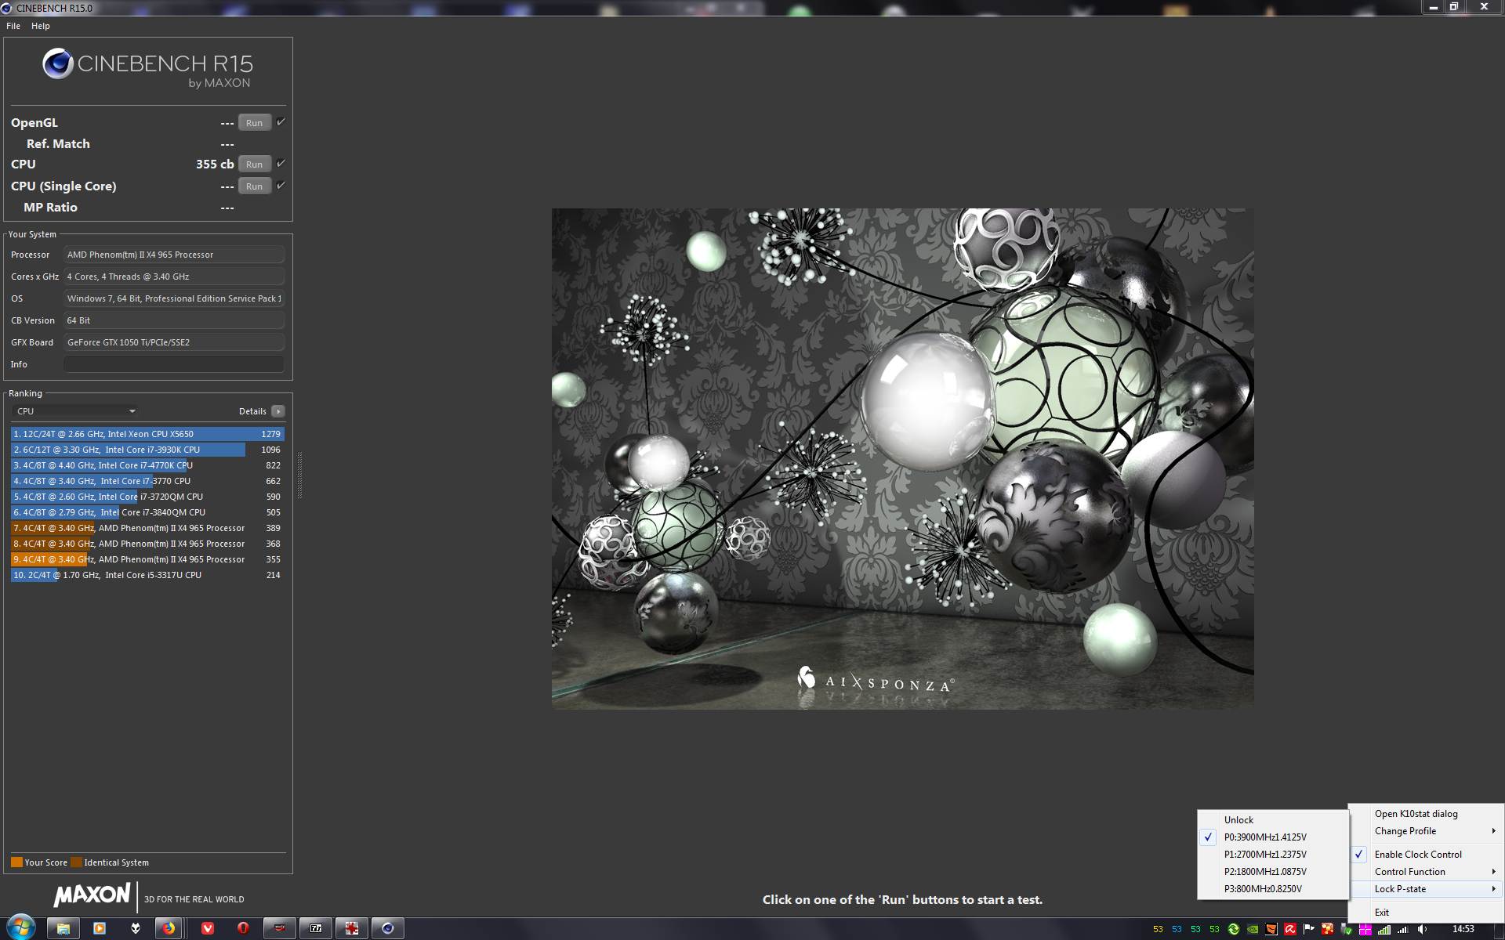
Task: Run the CPU Single Core test
Action: point(254,186)
